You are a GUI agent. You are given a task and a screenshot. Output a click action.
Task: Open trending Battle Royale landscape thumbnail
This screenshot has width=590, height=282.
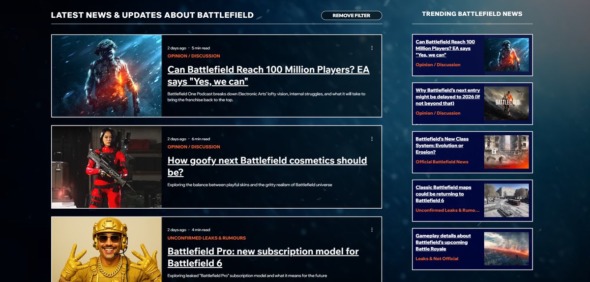pos(506,249)
